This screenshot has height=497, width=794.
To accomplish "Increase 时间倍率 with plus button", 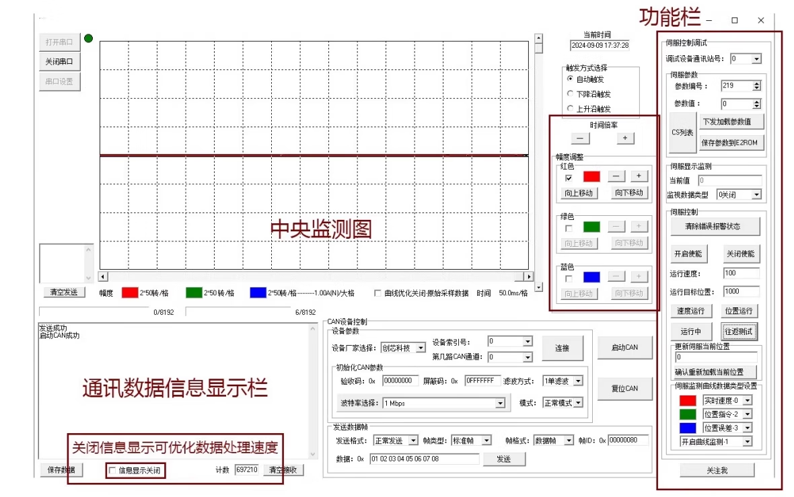I will 625,138.
